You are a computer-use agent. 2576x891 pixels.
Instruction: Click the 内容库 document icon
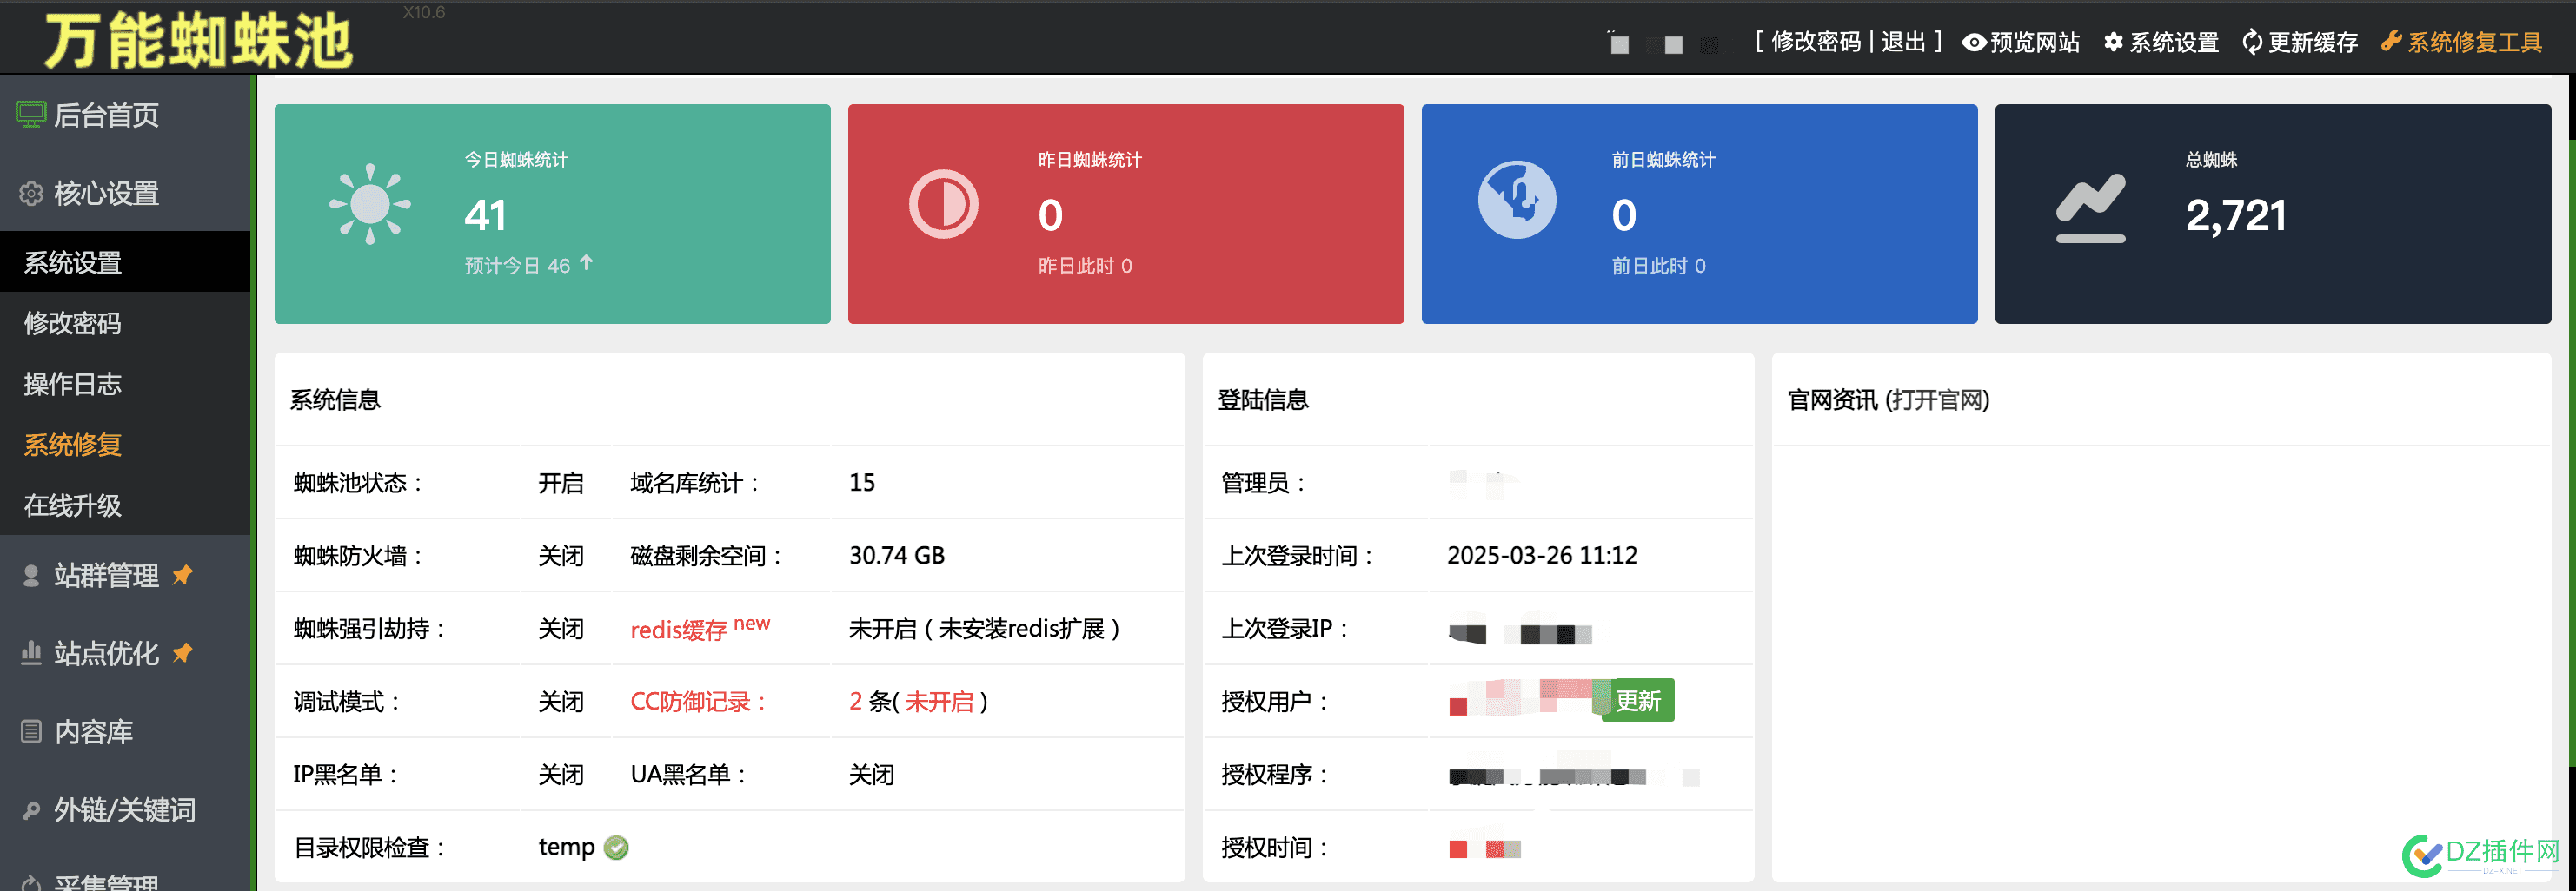(31, 731)
